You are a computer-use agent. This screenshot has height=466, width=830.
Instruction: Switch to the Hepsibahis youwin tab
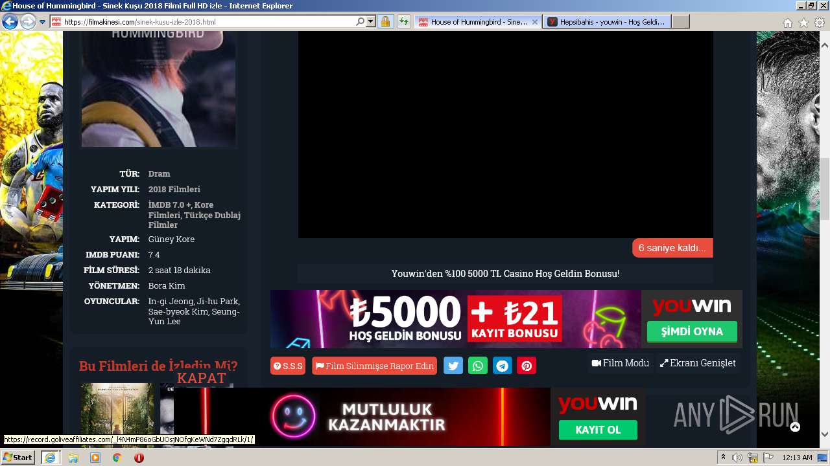coord(607,22)
